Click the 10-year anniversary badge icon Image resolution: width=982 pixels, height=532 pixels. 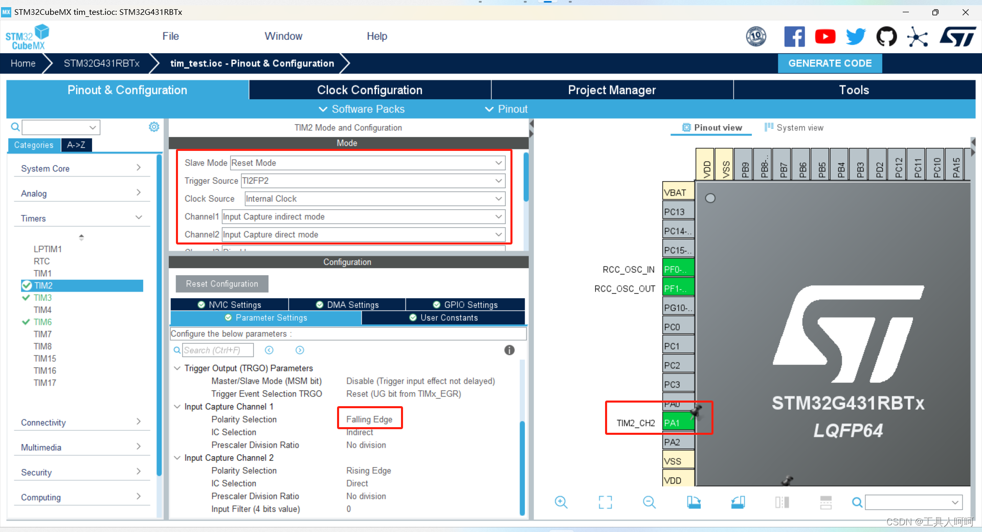(756, 36)
